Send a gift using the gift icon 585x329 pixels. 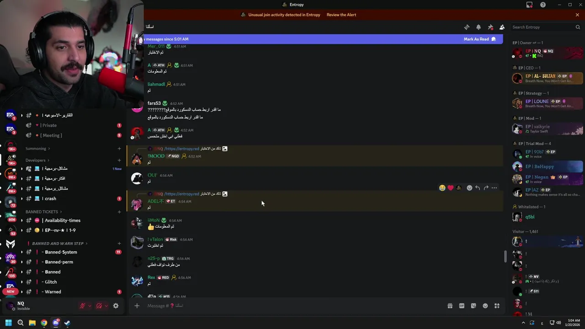[450, 306]
